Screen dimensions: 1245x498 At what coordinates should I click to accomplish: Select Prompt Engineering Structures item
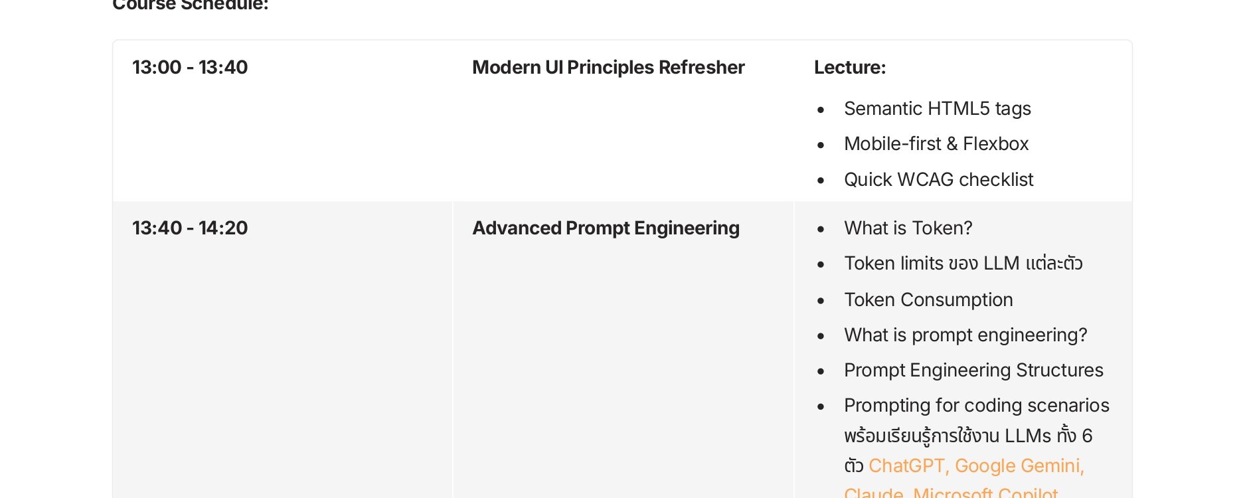pyautogui.click(x=973, y=370)
